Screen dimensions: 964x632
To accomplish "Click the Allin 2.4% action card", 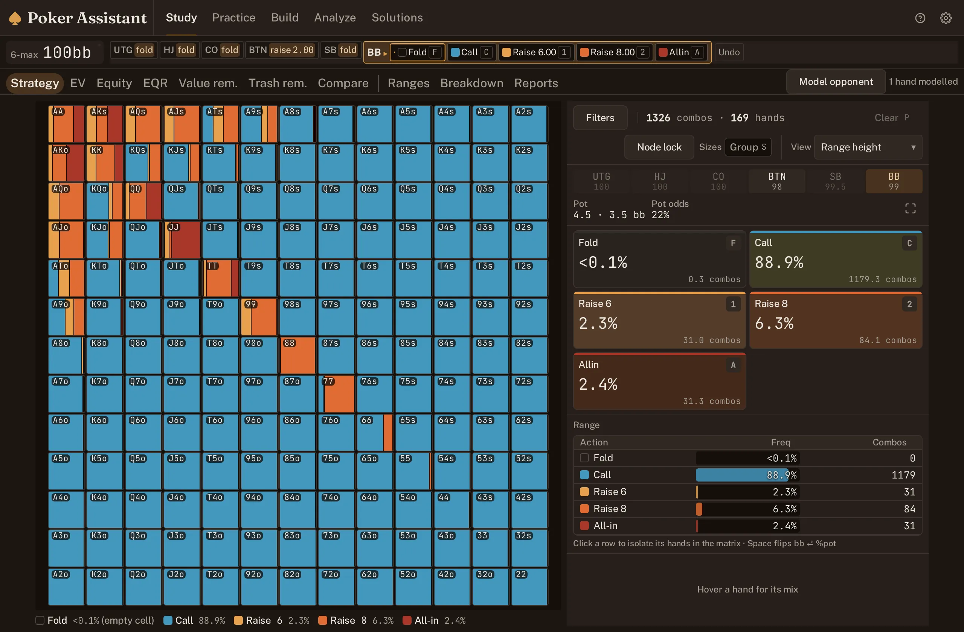I will [659, 381].
